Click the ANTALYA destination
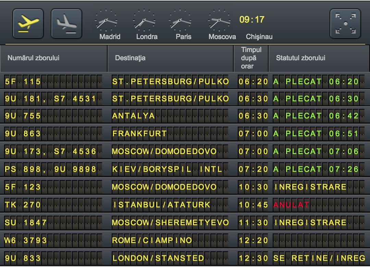 point(133,116)
